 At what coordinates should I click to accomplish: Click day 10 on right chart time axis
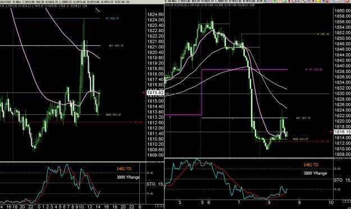pos(331,202)
